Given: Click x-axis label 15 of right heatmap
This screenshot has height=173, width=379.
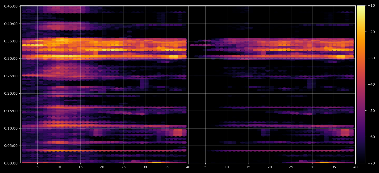Looking at the screenshot, I should coord(248,167).
